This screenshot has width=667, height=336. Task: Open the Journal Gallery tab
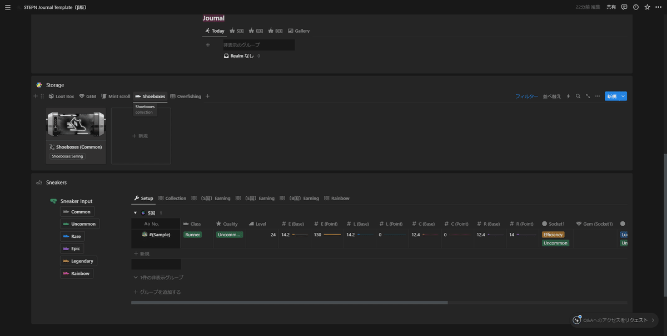point(299,31)
